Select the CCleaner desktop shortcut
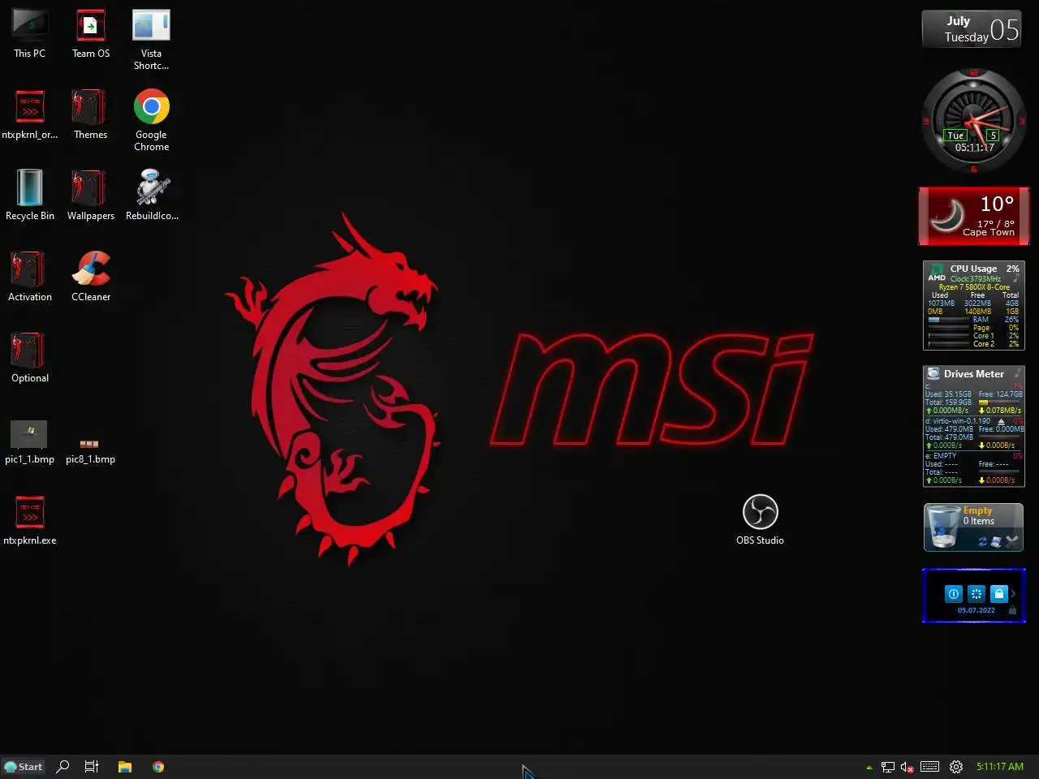The image size is (1039, 779). tap(91, 278)
